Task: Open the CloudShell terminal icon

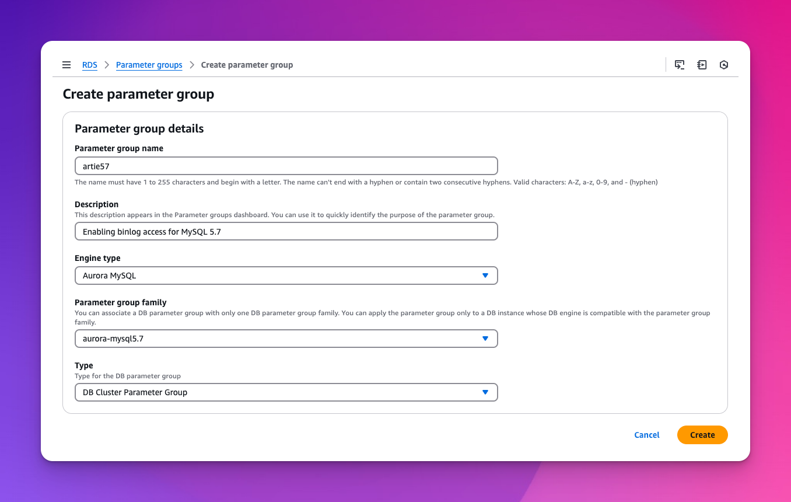Action: (680, 65)
